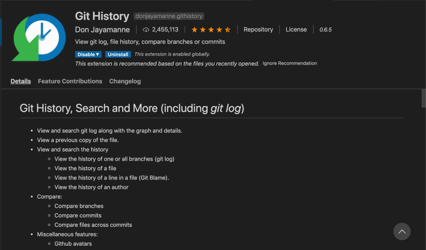
Task: Click 'View a previous copy of the file' bullet
Action: (x=78, y=140)
